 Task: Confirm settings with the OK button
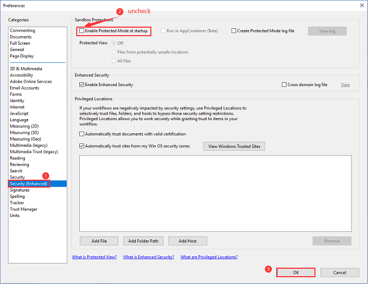point(296,272)
